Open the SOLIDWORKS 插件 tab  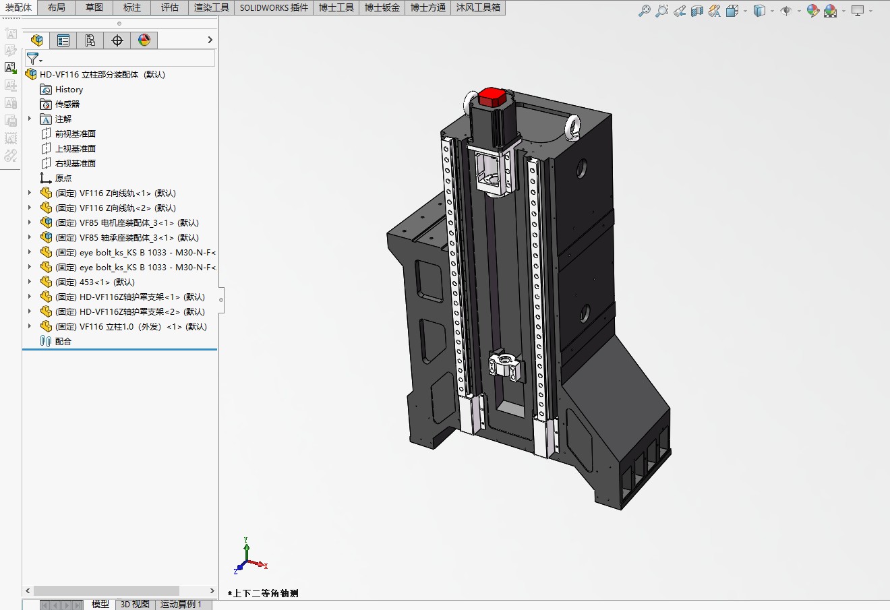tap(274, 7)
